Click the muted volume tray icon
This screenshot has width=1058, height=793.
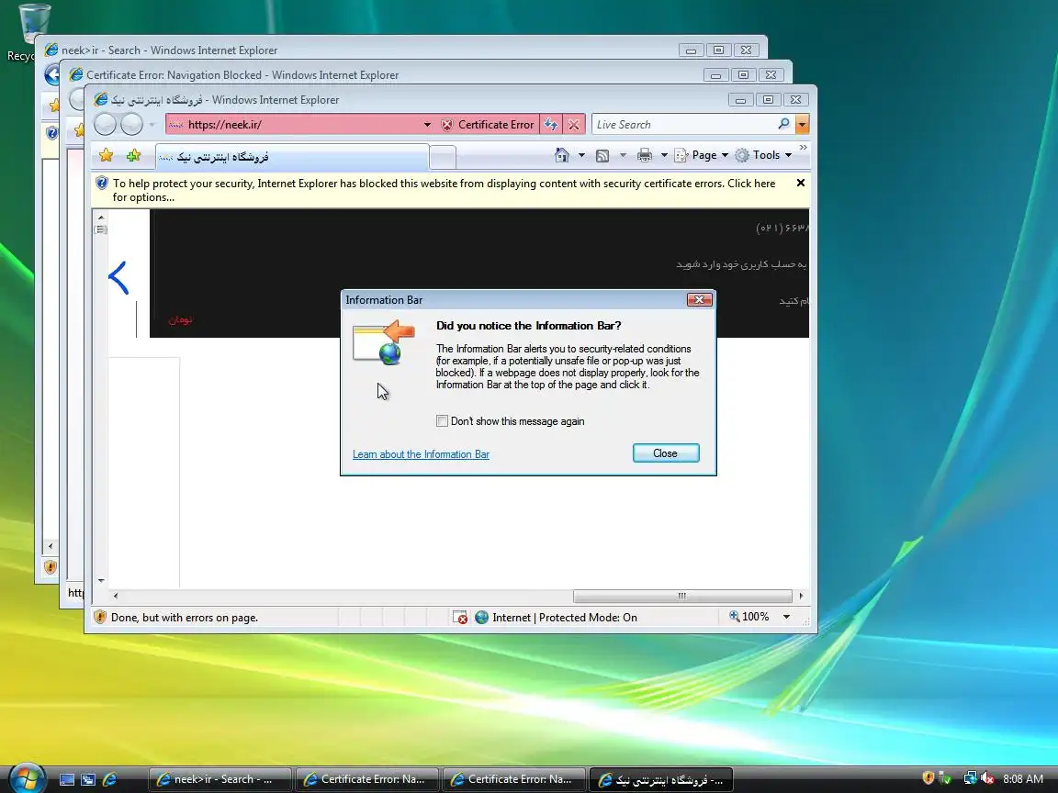coord(987,778)
